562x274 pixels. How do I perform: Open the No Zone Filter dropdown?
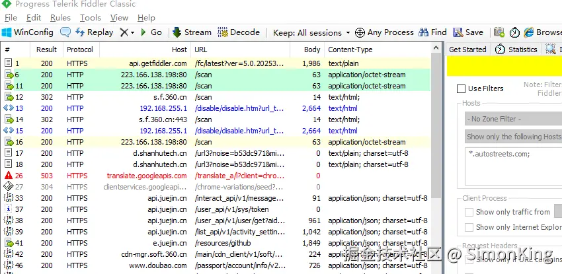(x=513, y=119)
